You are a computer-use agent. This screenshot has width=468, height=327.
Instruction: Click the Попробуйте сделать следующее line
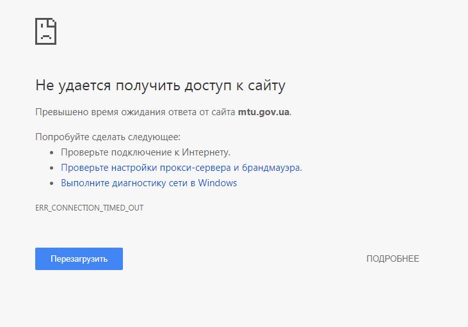coord(108,137)
